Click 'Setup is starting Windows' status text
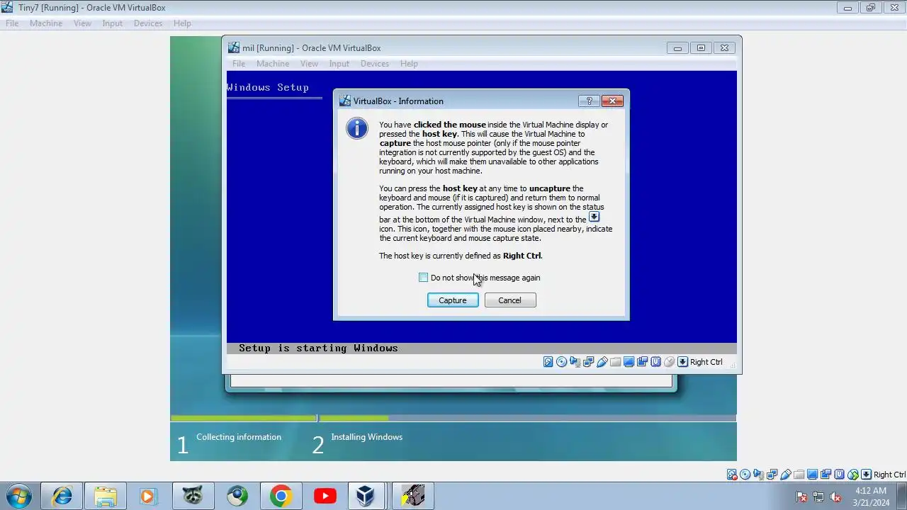Screen dimensions: 907x510 pos(318,348)
